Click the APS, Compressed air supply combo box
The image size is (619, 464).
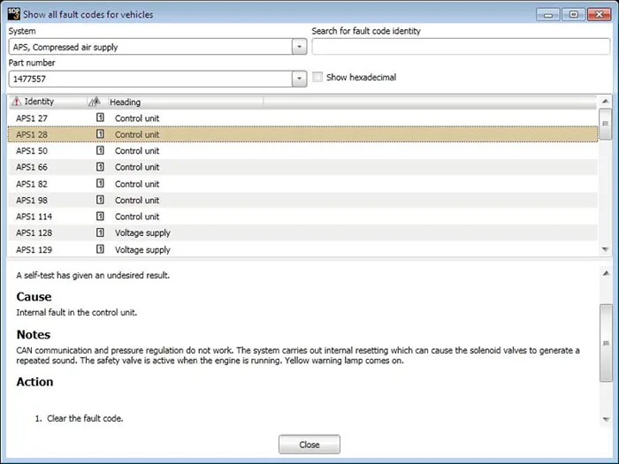click(157, 47)
